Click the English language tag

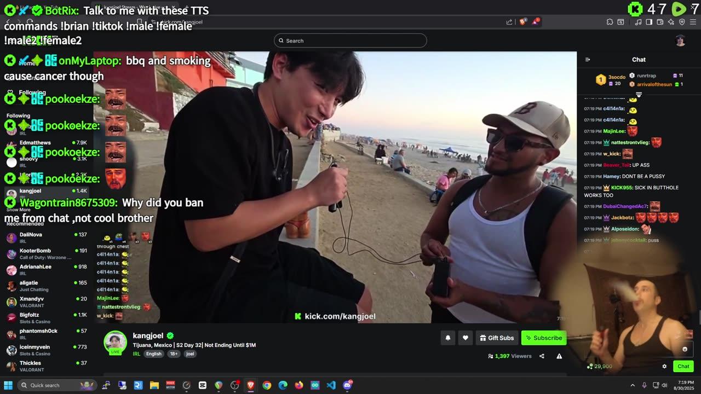click(x=154, y=354)
